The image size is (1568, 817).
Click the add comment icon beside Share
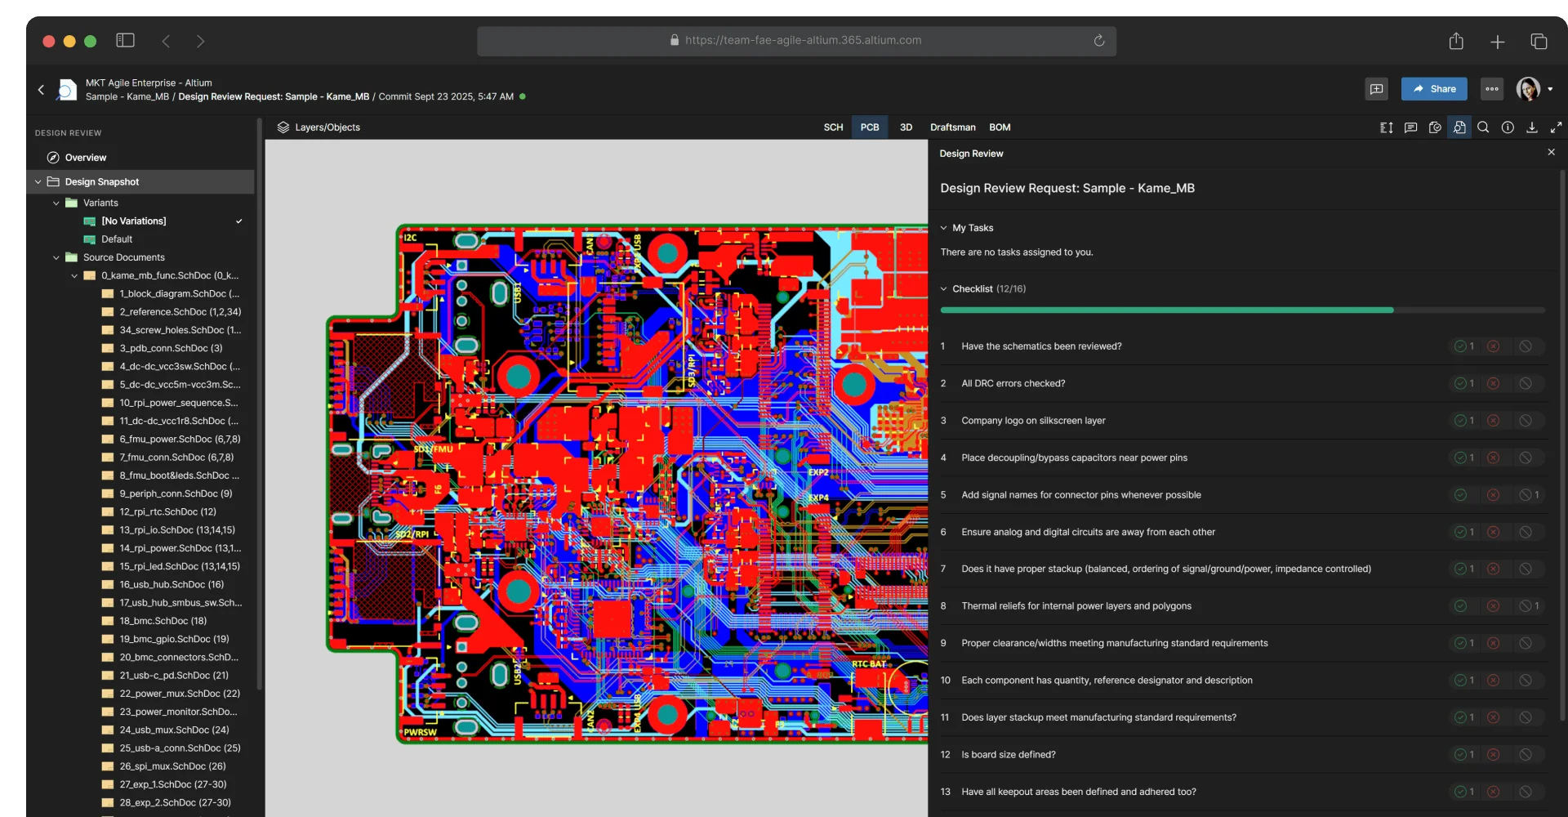coord(1376,89)
